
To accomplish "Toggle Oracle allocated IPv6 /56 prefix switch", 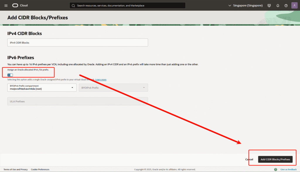I will click(x=10, y=75).
